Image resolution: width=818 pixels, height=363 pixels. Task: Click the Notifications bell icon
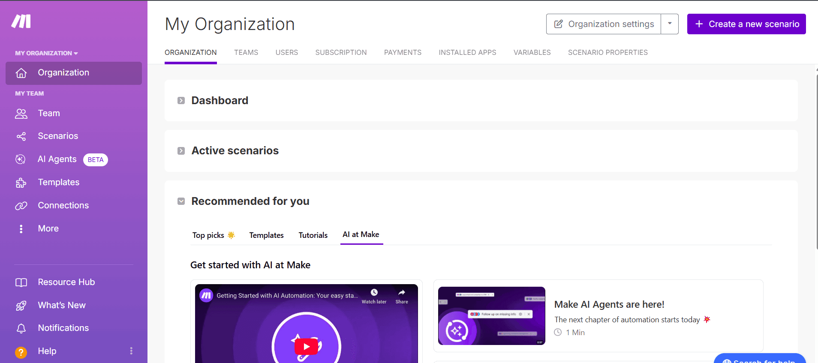click(21, 328)
